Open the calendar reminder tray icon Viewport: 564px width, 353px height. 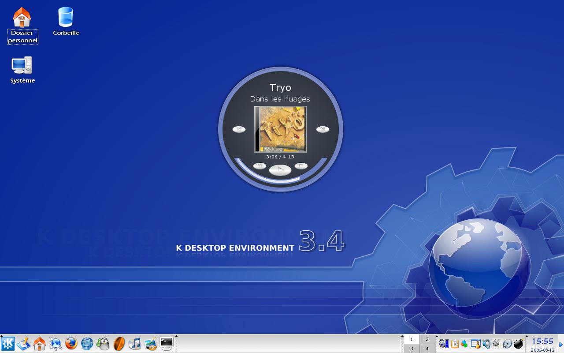point(475,344)
